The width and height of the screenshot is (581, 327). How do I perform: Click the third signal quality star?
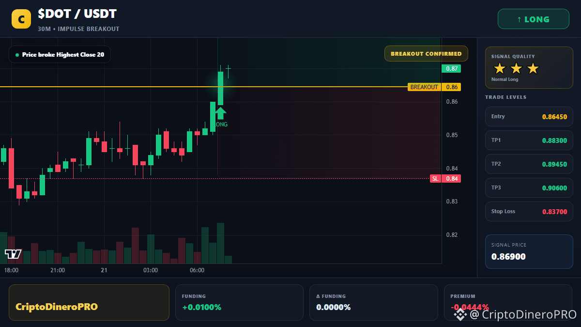click(x=533, y=68)
